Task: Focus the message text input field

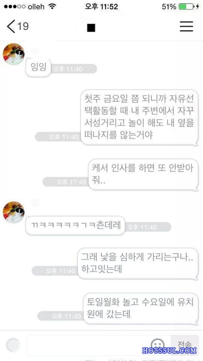Action: [99, 345]
